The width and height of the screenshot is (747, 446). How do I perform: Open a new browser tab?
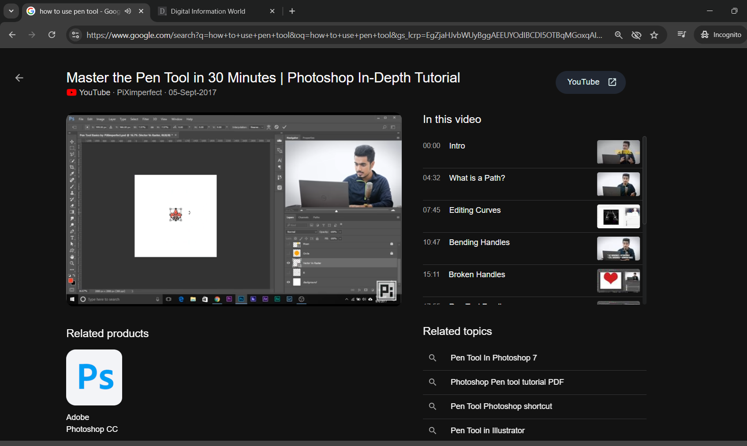[292, 11]
